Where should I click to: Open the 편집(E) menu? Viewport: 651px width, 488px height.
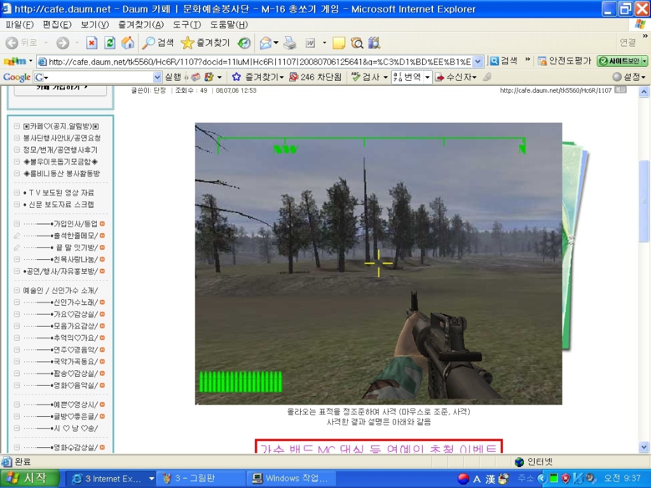point(57,25)
